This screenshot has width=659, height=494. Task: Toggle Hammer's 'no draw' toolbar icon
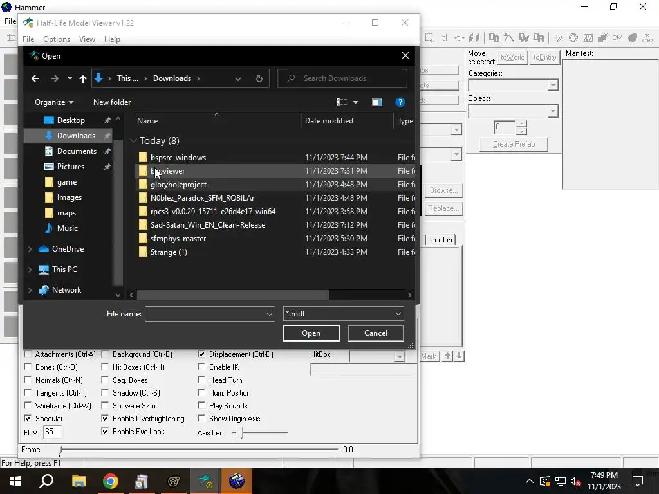click(647, 38)
